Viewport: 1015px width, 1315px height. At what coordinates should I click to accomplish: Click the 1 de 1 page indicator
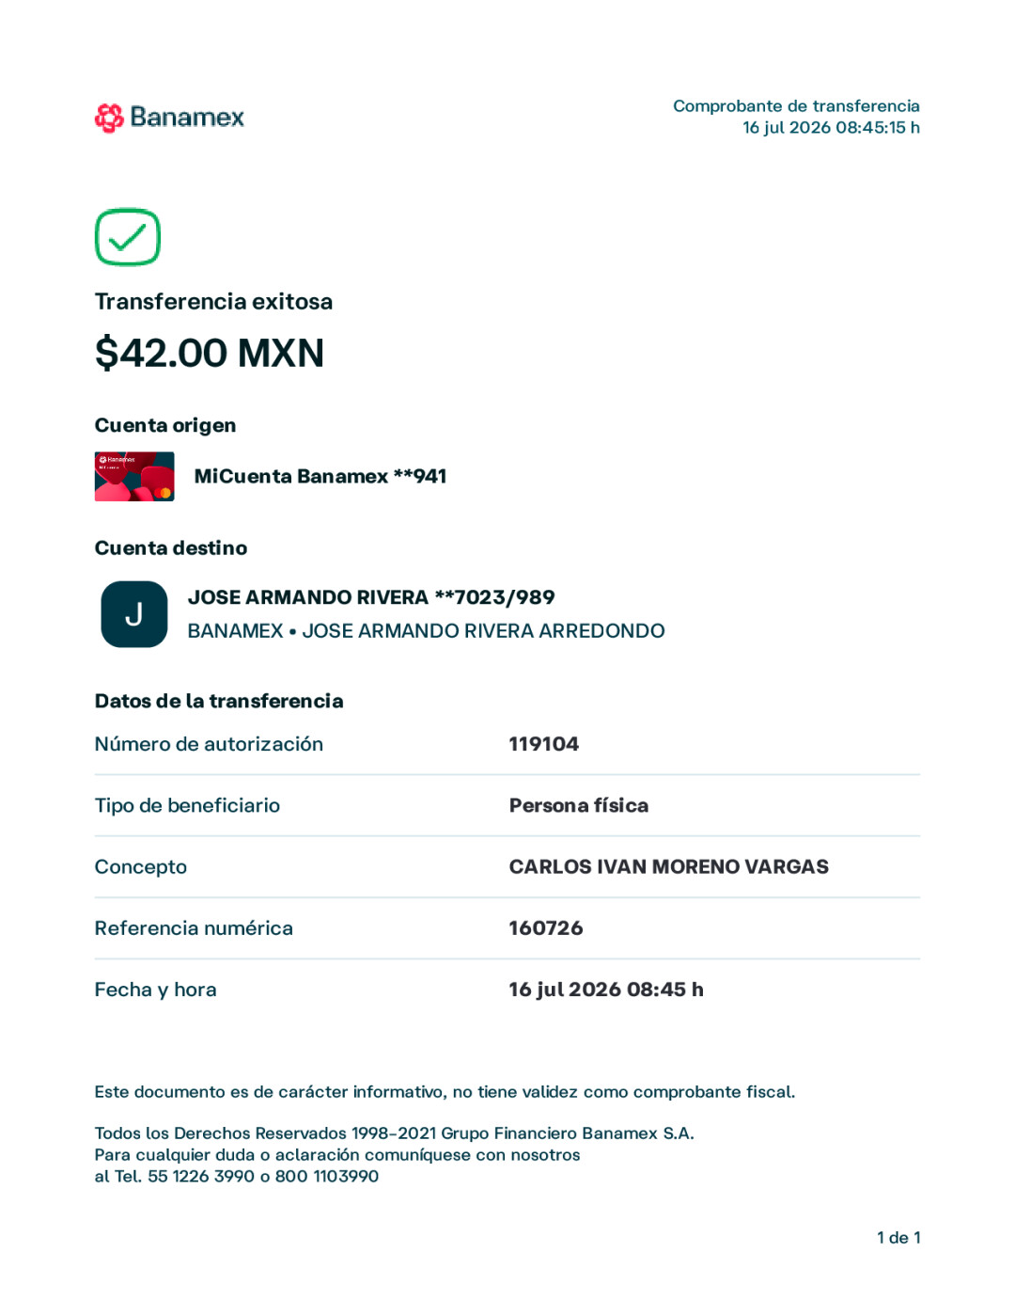point(898,1238)
